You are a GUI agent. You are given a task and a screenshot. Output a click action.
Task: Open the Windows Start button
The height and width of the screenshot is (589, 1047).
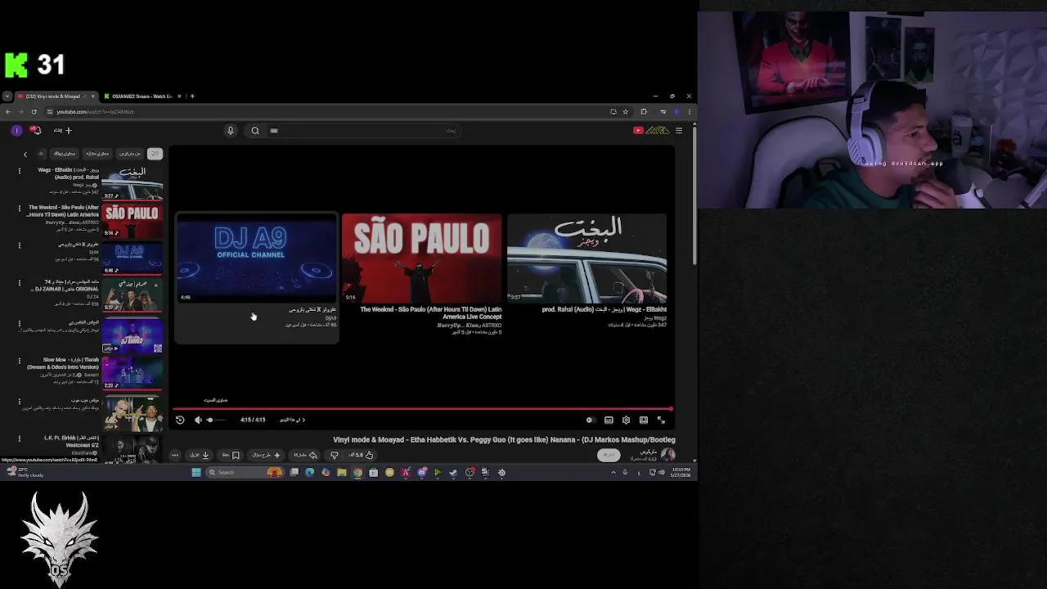tap(196, 472)
